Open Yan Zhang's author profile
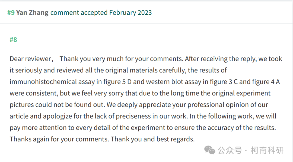Viewport: 293px width, 162px height. [32, 12]
